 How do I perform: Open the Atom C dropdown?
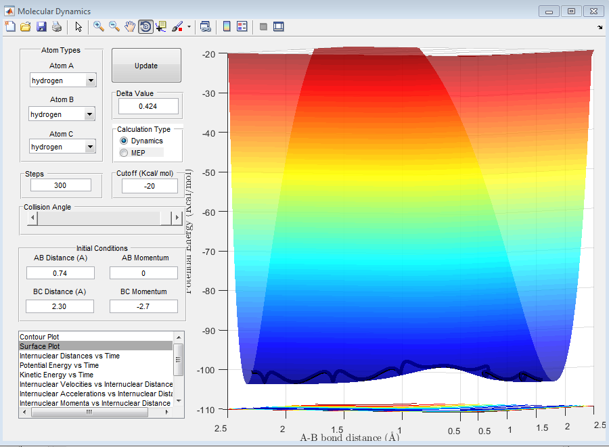tap(91, 147)
